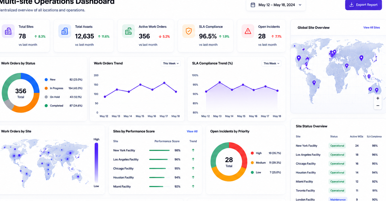The image size is (386, 201).
Task: Open Work Orders Trend This Week dropdown
Action: click(171, 63)
